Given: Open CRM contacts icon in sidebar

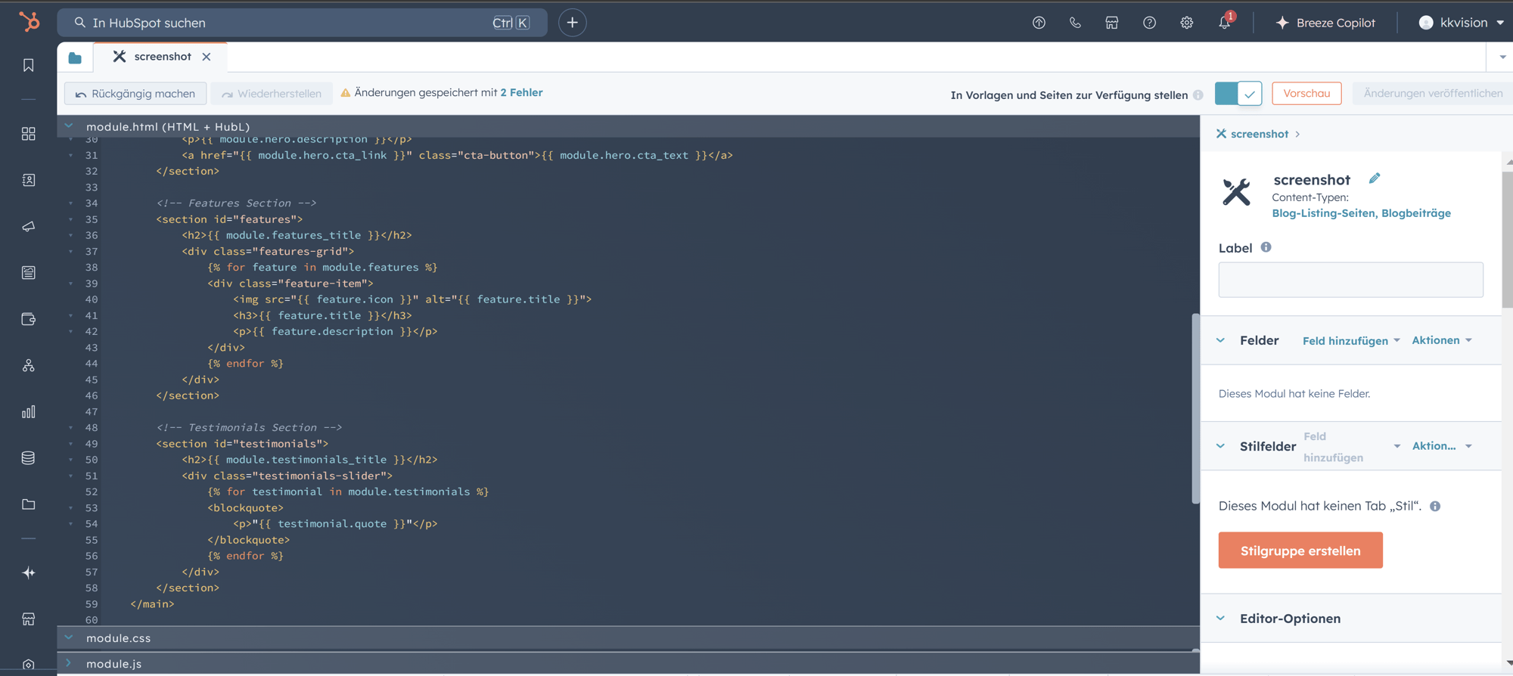Looking at the screenshot, I should (29, 180).
